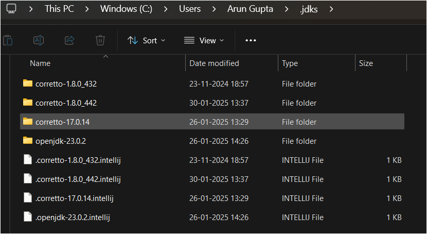
Task: Select .corretto-1.8.0_442.intellij file name
Action: pyautogui.click(x=78, y=179)
